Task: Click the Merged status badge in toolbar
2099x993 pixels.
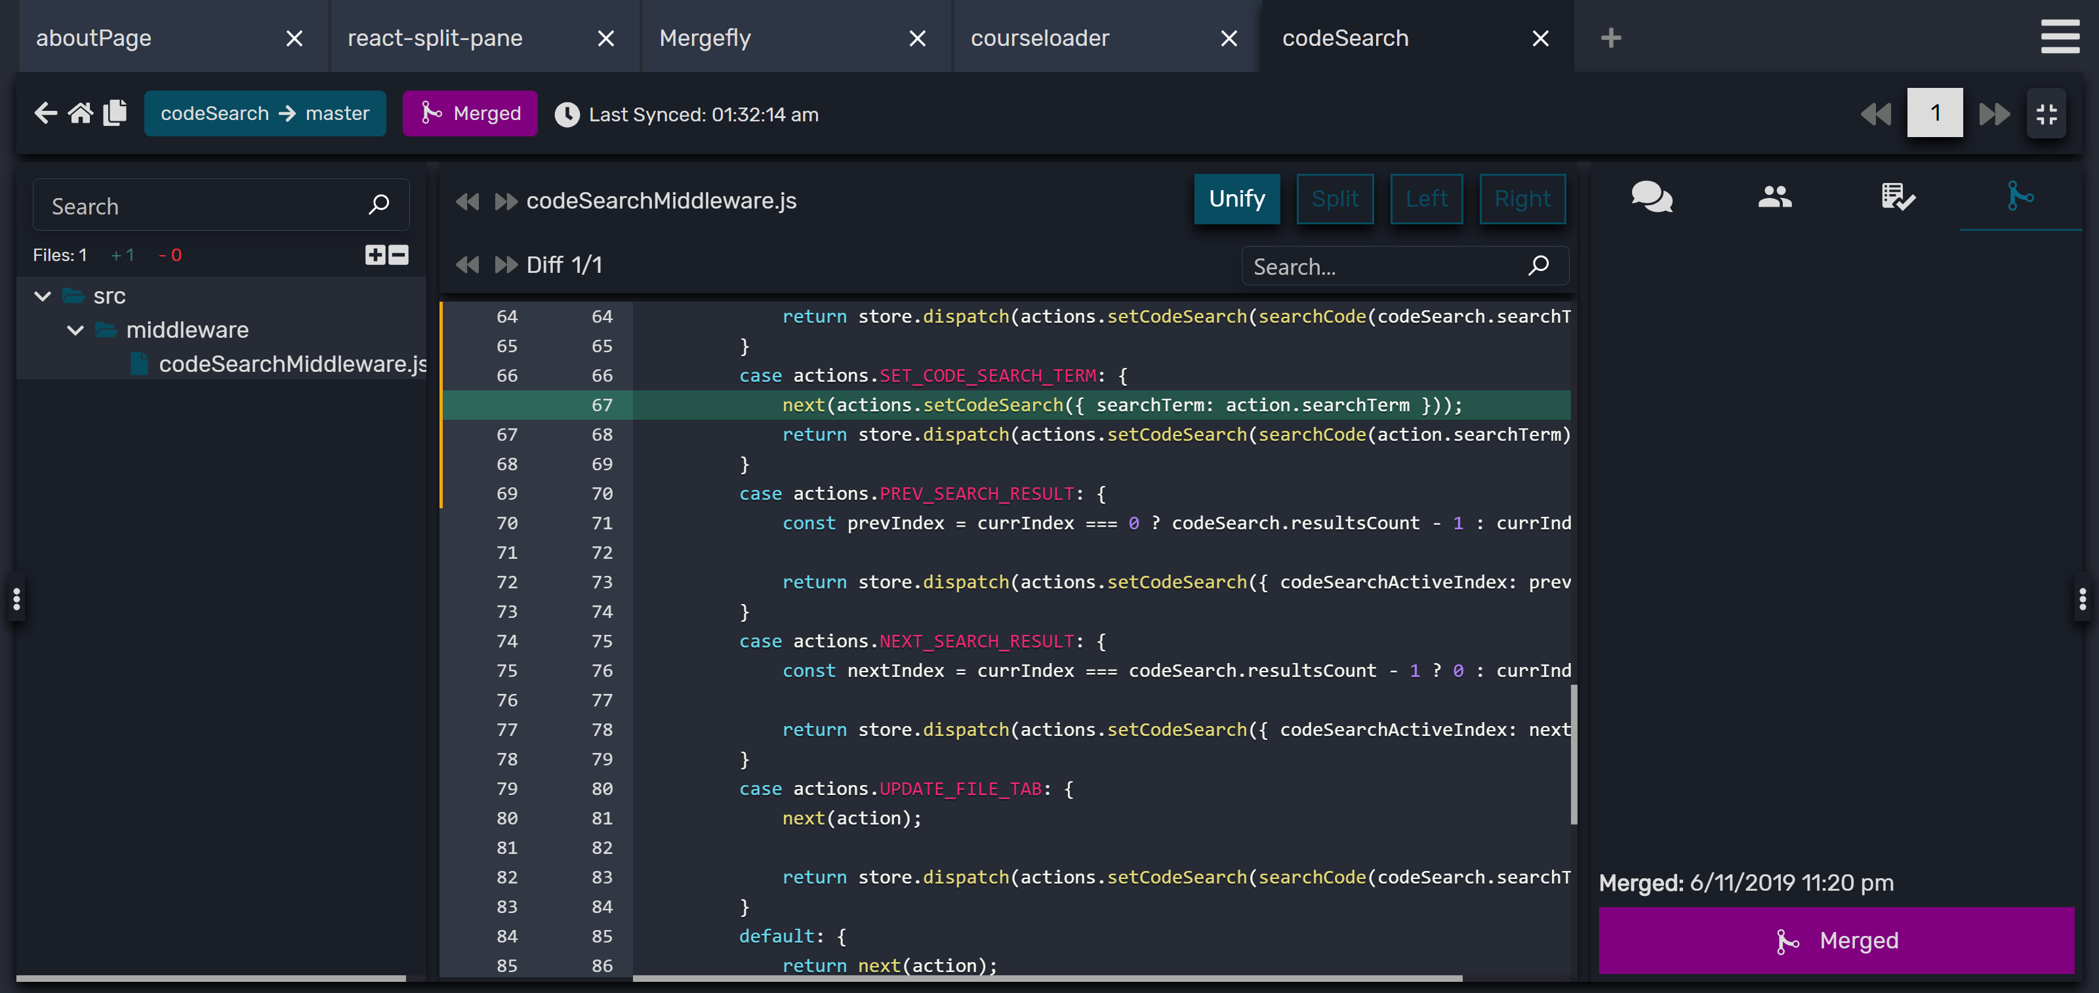Action: pyautogui.click(x=470, y=113)
